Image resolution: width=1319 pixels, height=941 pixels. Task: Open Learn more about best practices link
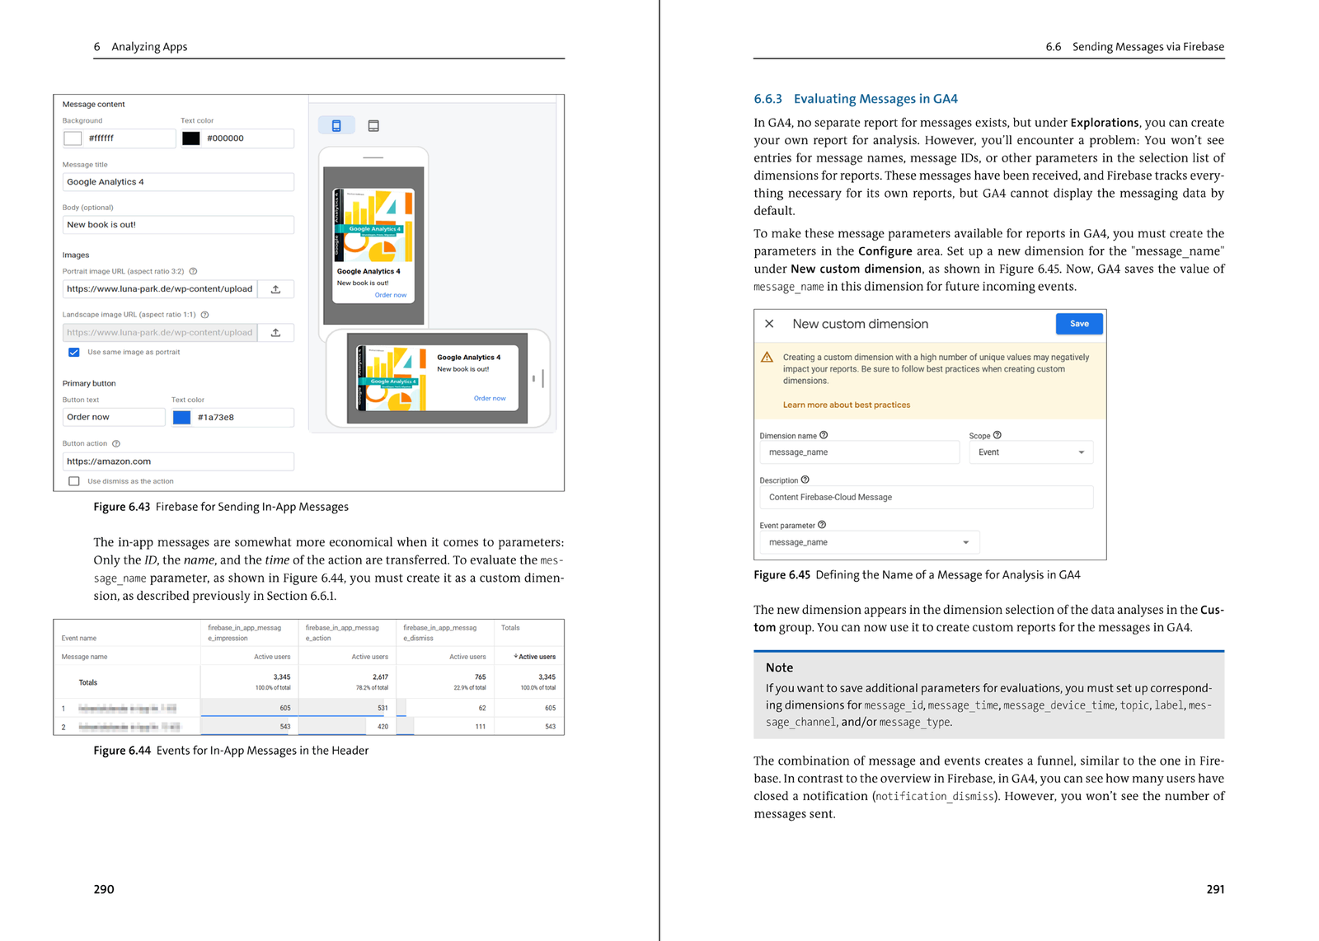(846, 405)
